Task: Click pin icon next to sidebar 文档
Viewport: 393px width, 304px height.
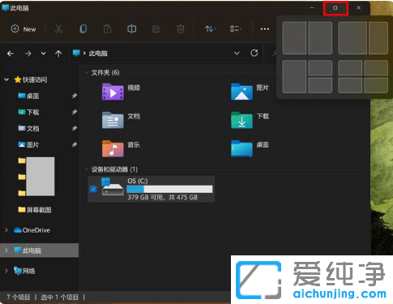Action: pyautogui.click(x=75, y=128)
